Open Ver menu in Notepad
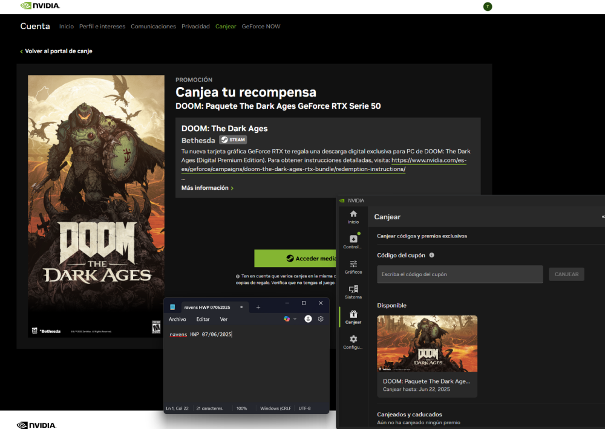The width and height of the screenshot is (605, 429). 224,319
